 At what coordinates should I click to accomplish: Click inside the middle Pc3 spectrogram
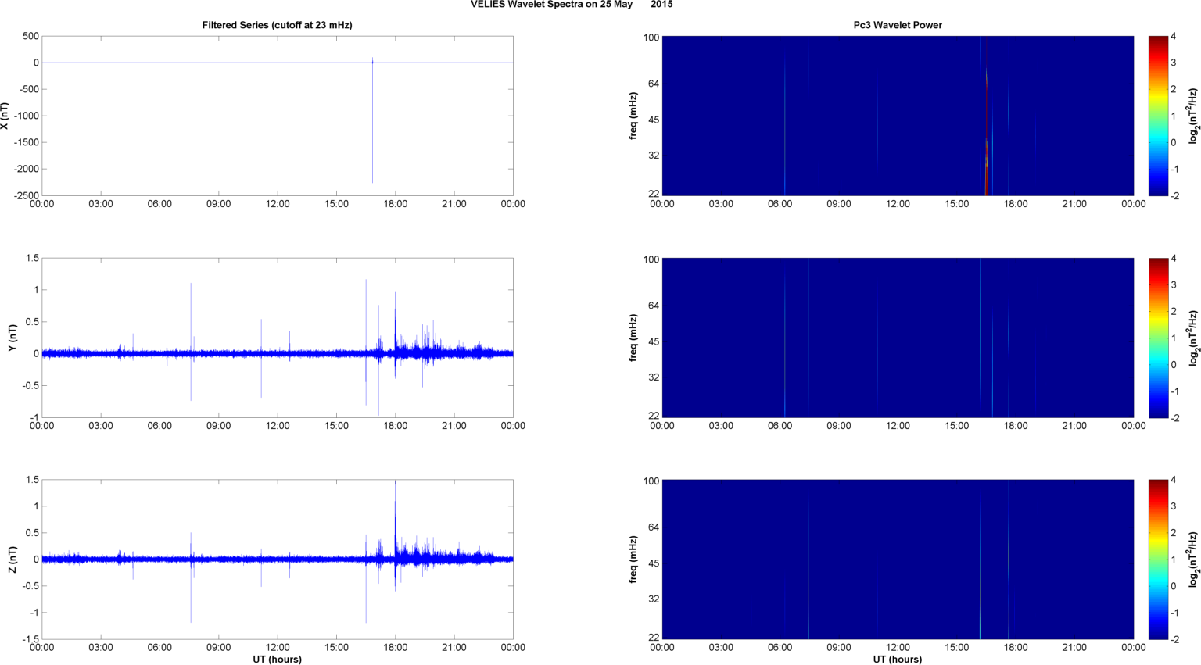coord(898,338)
